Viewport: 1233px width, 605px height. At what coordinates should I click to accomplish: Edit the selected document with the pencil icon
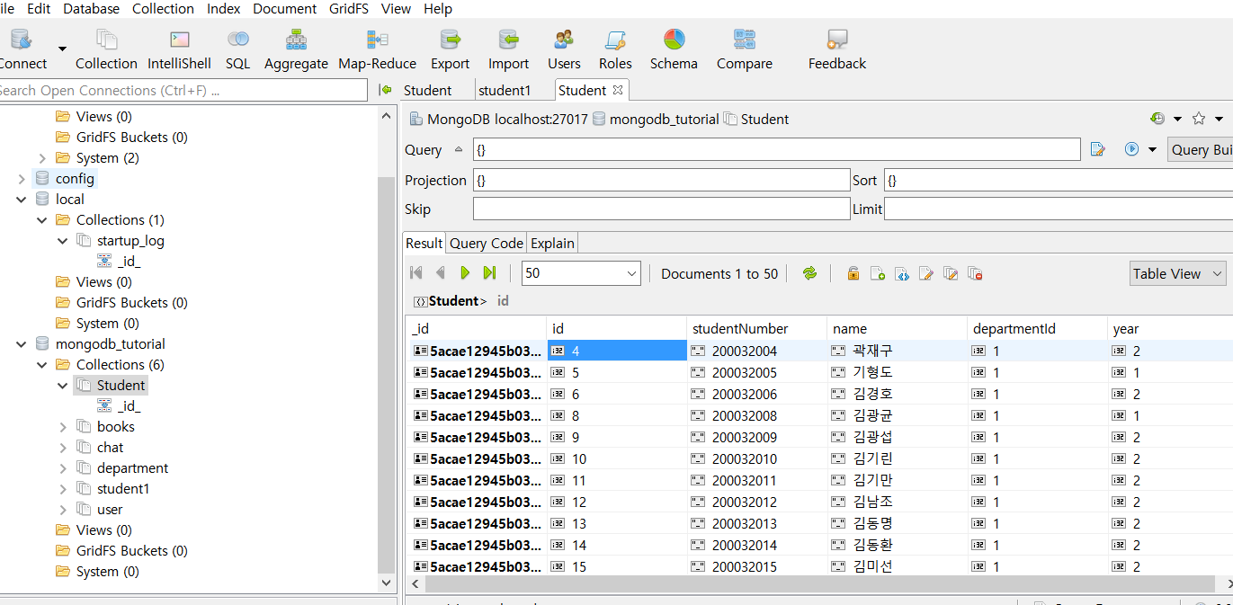click(x=926, y=272)
